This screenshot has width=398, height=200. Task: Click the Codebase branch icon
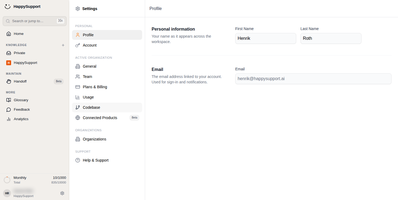coord(78,107)
